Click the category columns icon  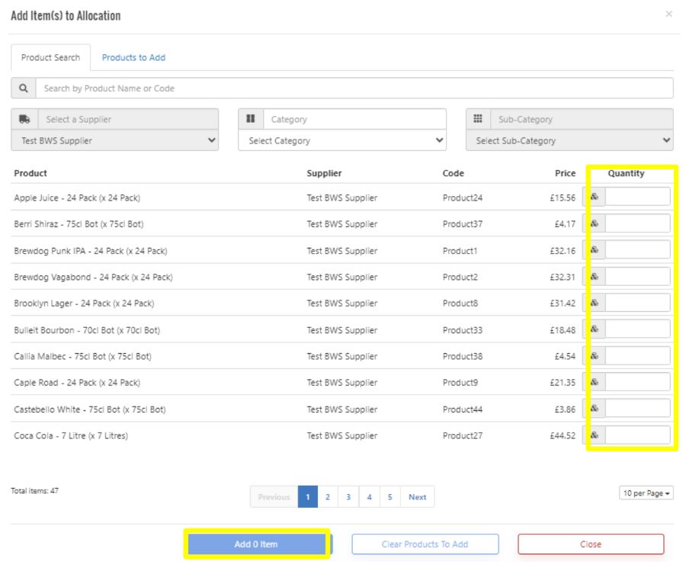tap(251, 119)
